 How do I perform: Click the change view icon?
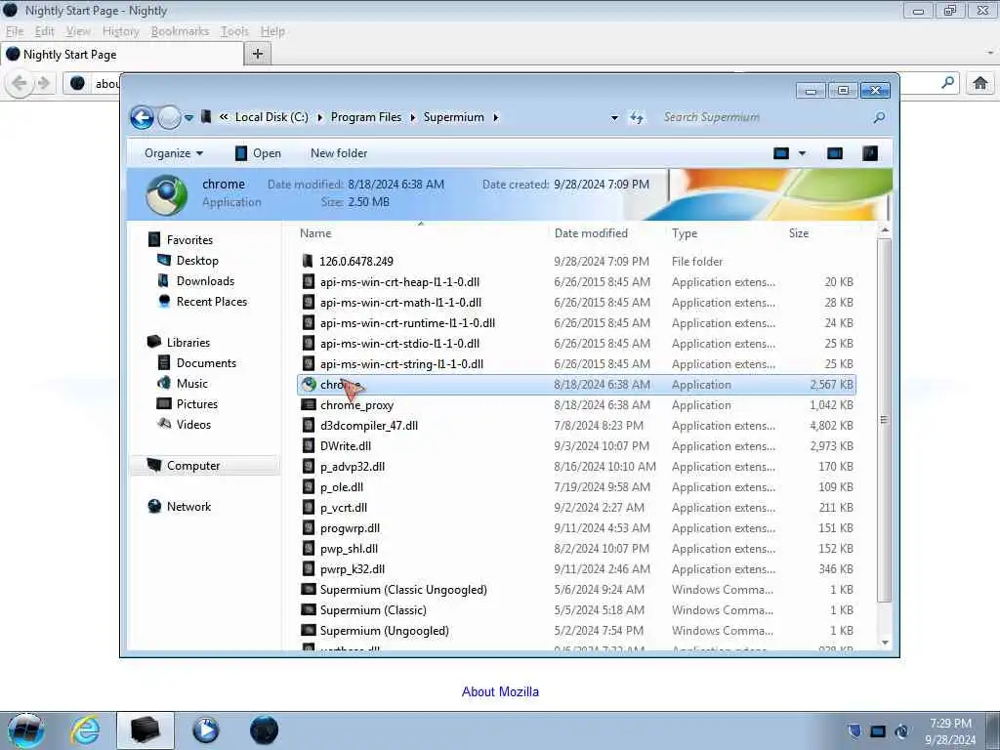point(781,153)
